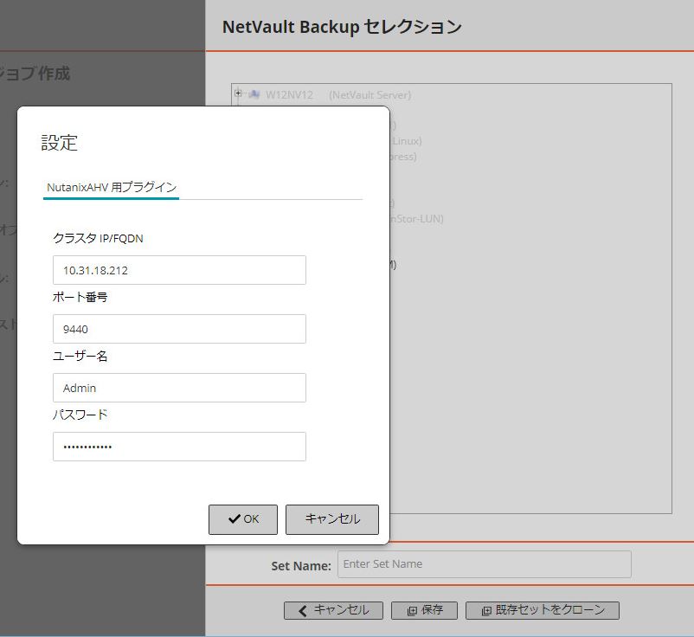This screenshot has height=637, width=694.
Task: Select the W12NV12 (NetVault Server) tree label
Action: coord(338,95)
